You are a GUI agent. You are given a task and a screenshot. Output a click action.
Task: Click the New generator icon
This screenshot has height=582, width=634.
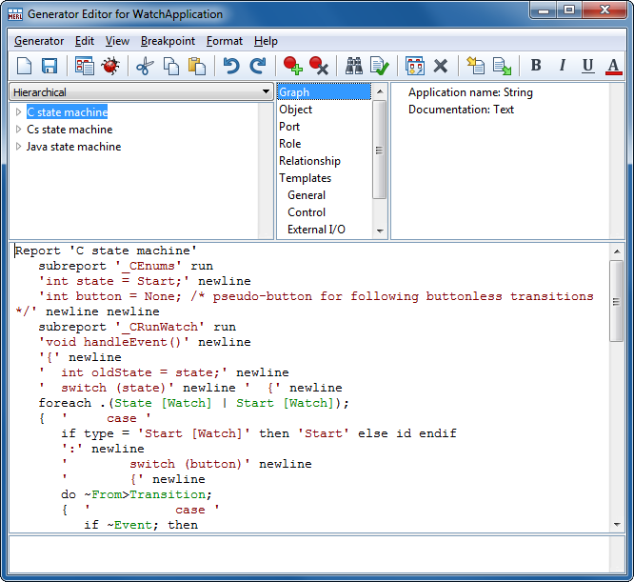click(25, 66)
